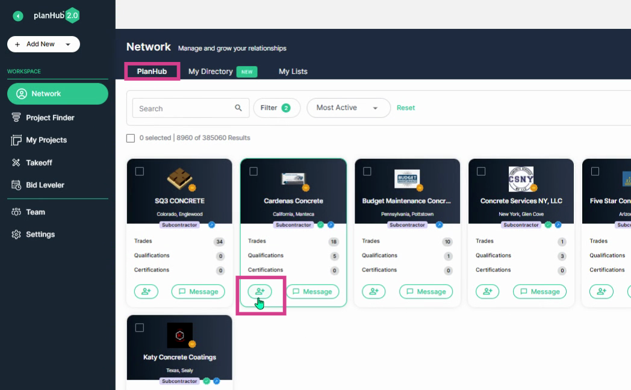
Task: Click Concrete Services NY Qualifications count 3
Action: 562,256
